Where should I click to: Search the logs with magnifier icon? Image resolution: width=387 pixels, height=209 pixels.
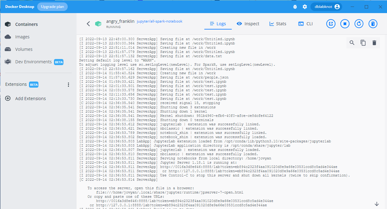(352, 43)
